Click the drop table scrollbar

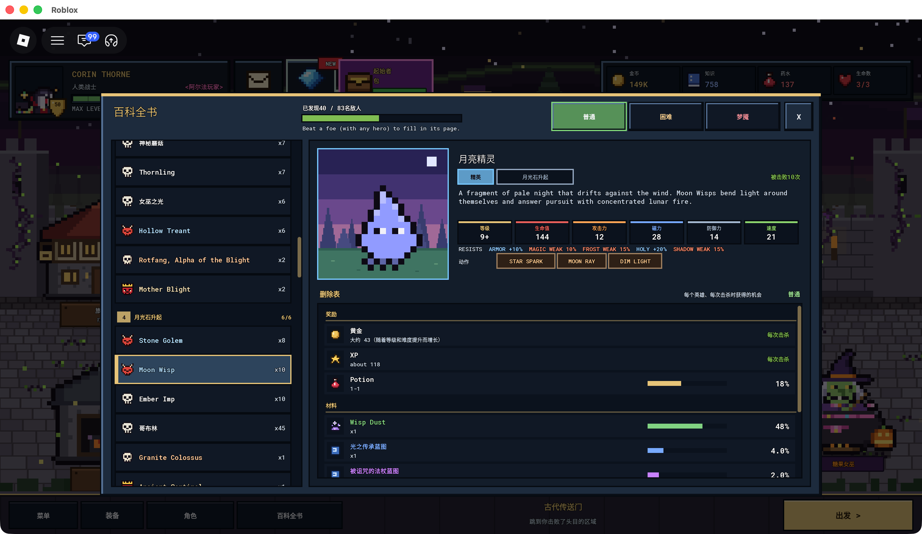(x=799, y=359)
